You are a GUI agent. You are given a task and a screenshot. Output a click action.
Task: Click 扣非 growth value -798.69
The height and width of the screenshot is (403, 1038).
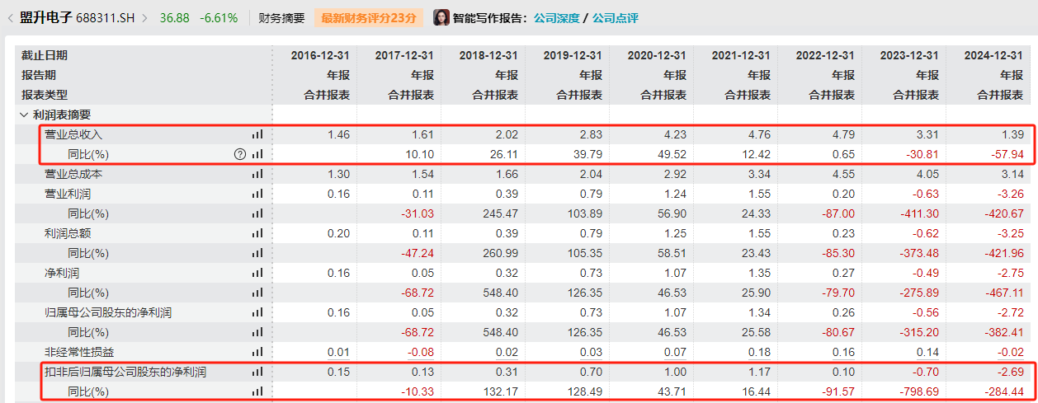coord(920,391)
